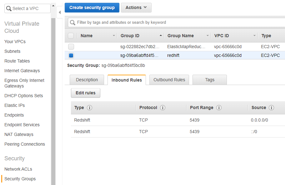The image size is (285, 185).
Task: Open the Actions dropdown menu
Action: [136, 7]
